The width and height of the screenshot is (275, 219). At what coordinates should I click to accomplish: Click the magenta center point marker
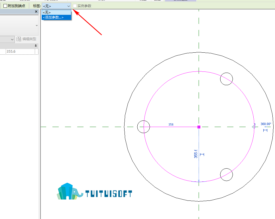coord(199,127)
